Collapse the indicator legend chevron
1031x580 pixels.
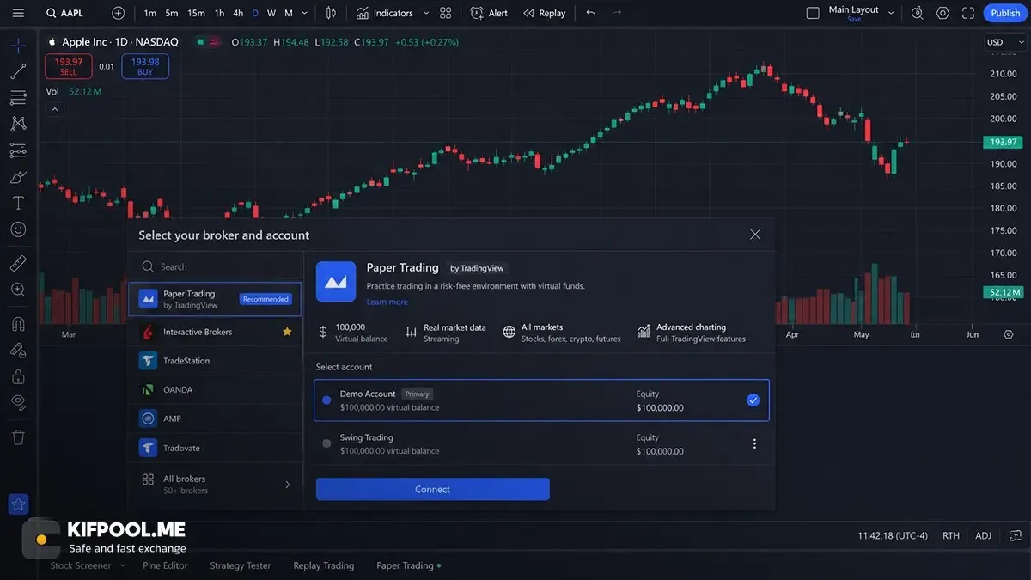[x=54, y=109]
